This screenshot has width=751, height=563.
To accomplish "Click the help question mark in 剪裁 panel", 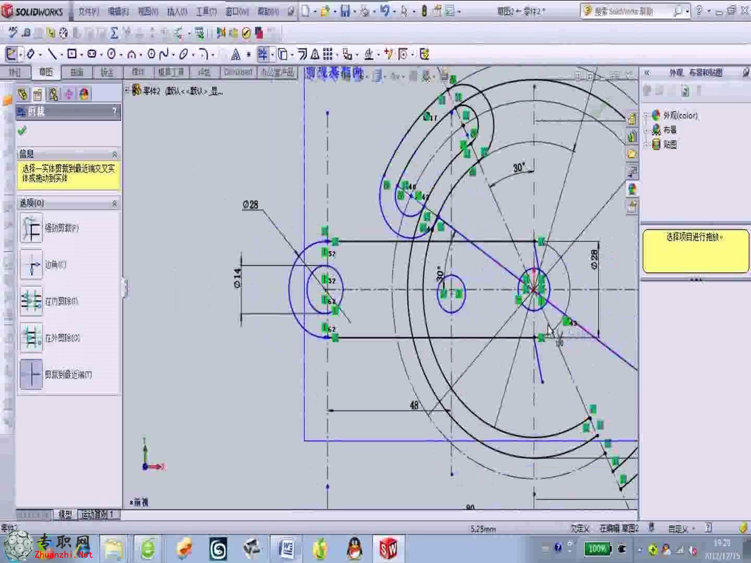I will 114,111.
